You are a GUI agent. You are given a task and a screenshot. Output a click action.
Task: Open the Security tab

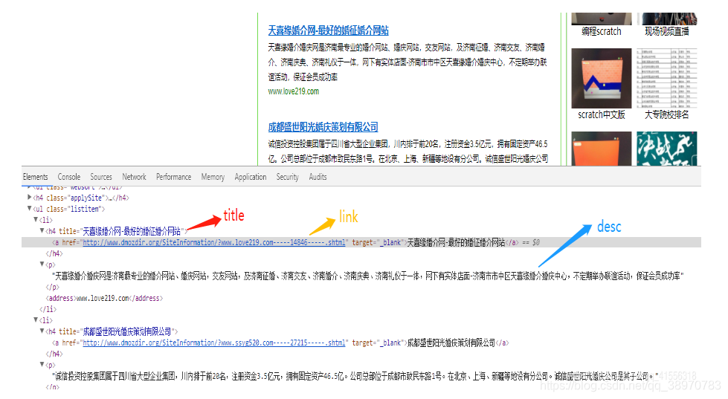pyautogui.click(x=287, y=177)
